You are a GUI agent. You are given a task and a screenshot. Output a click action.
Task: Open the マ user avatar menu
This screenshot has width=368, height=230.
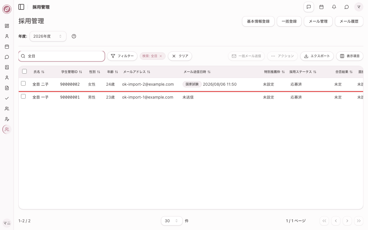[359, 7]
